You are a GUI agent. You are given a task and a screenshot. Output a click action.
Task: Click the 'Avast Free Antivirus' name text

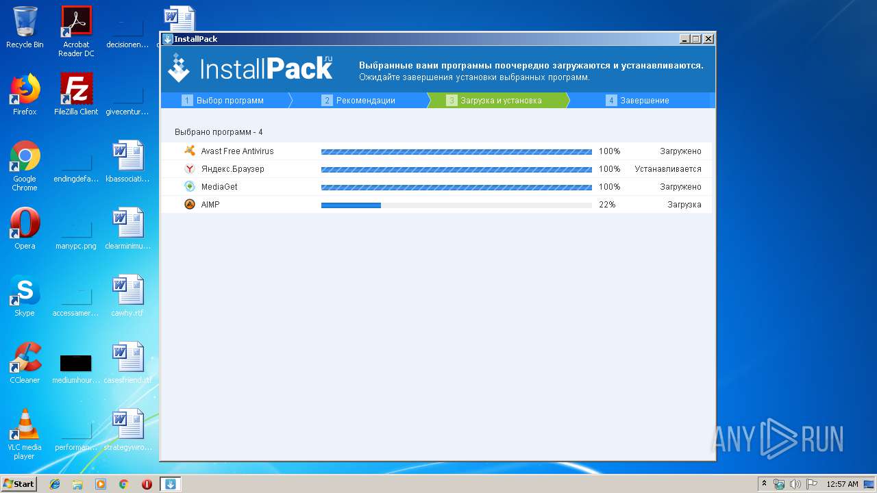click(237, 151)
